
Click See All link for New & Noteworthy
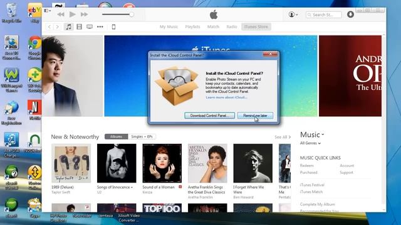(x=283, y=137)
